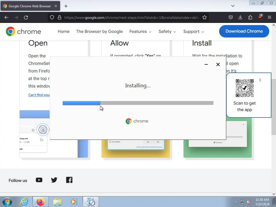Click the Firefox back arrow
The image size is (276, 207).
tap(6, 18)
